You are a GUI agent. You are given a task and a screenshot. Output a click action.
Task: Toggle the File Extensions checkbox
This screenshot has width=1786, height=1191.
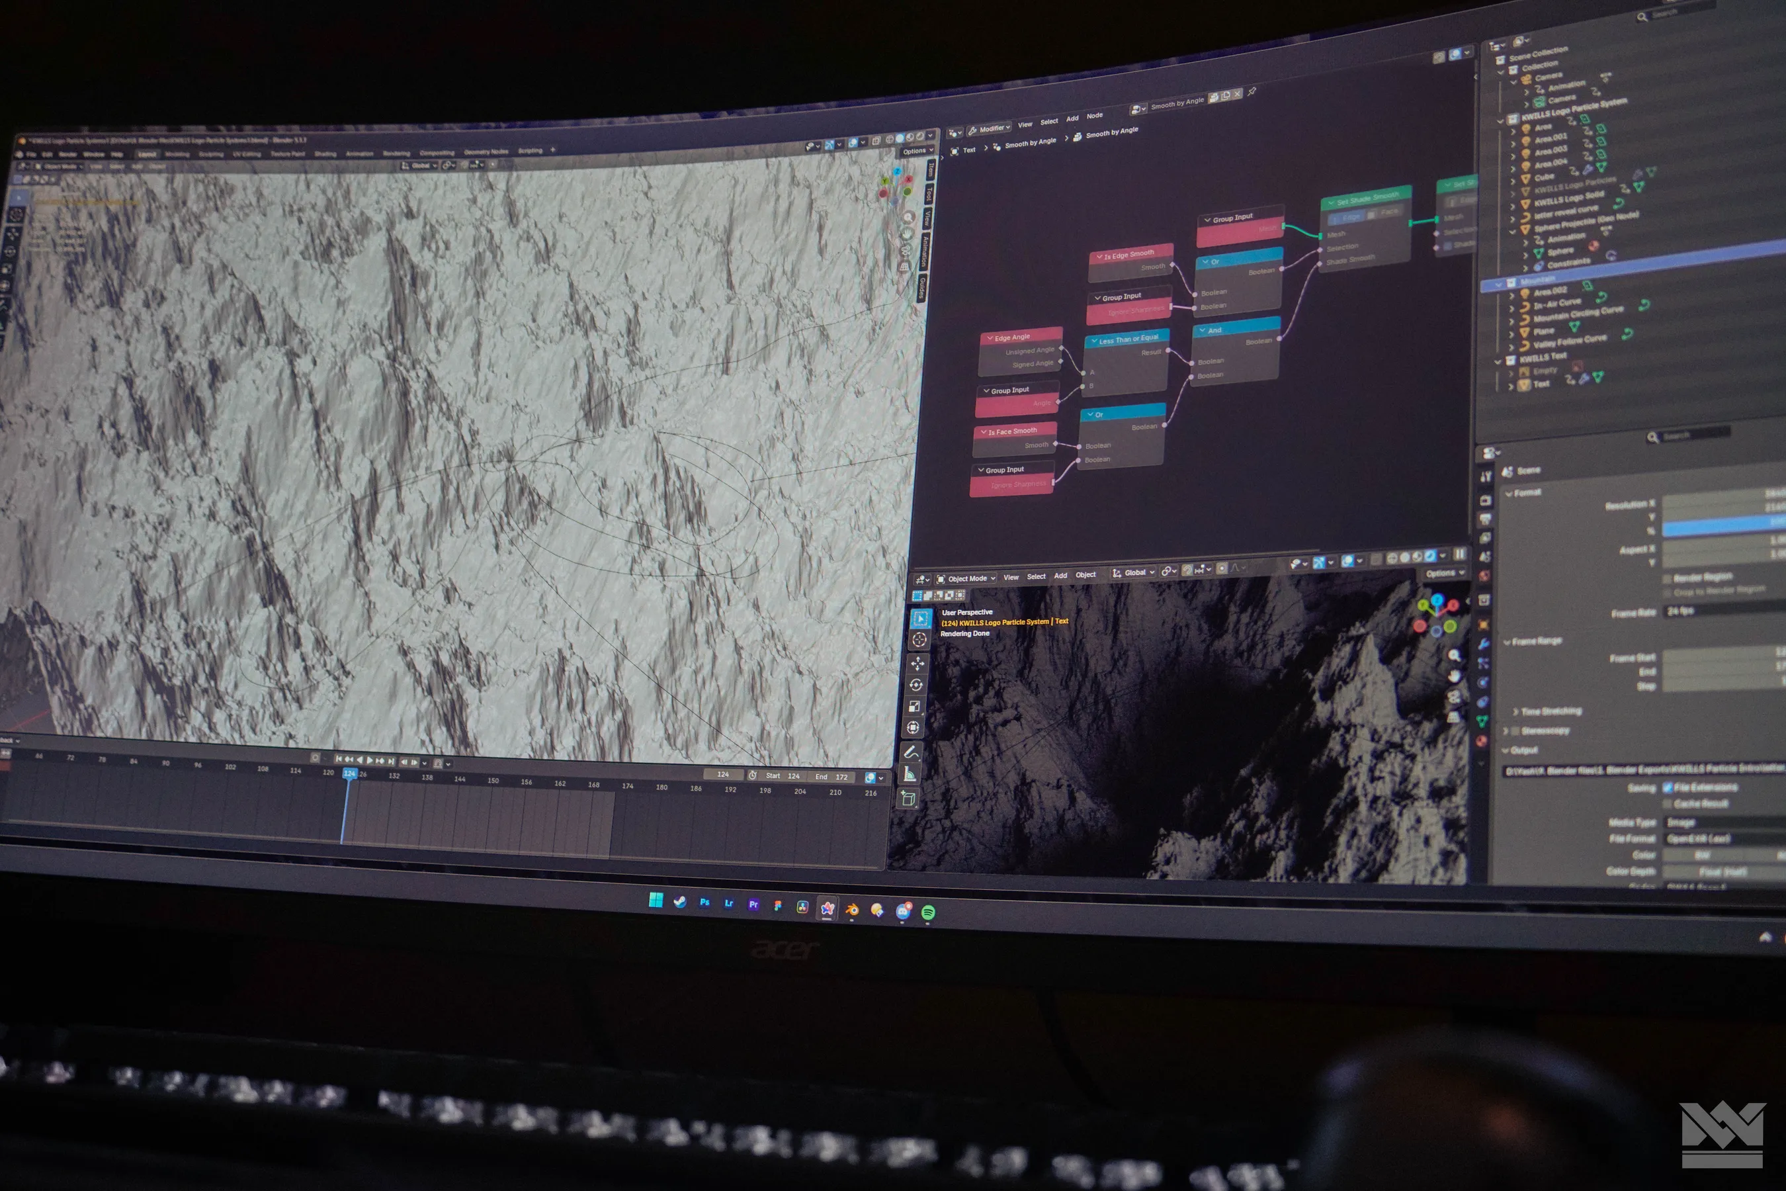tap(1668, 787)
